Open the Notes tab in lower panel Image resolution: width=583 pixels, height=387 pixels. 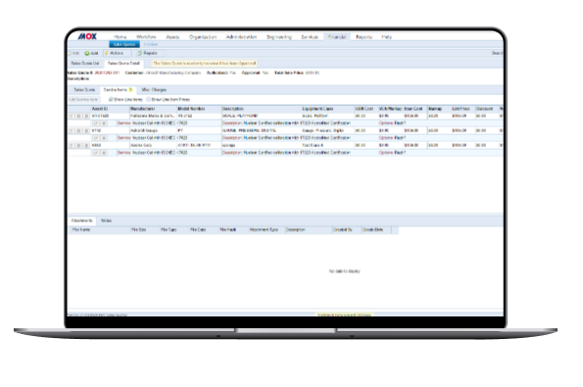tap(107, 220)
